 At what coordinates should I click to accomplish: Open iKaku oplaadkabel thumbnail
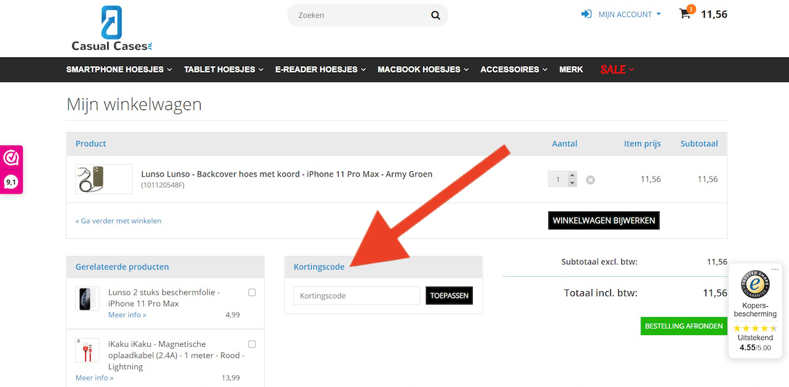click(87, 350)
